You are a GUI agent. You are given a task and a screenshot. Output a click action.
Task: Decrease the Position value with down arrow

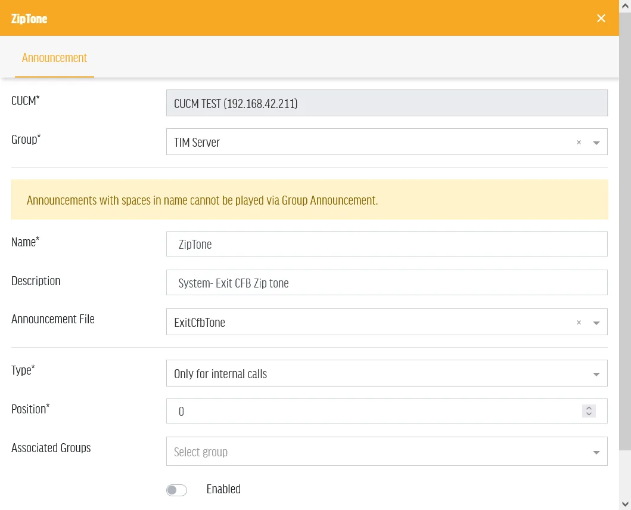[x=589, y=414]
